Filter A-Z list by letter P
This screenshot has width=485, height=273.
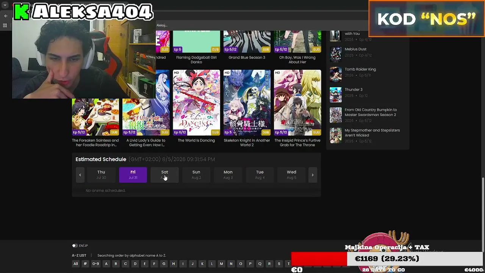(250, 264)
